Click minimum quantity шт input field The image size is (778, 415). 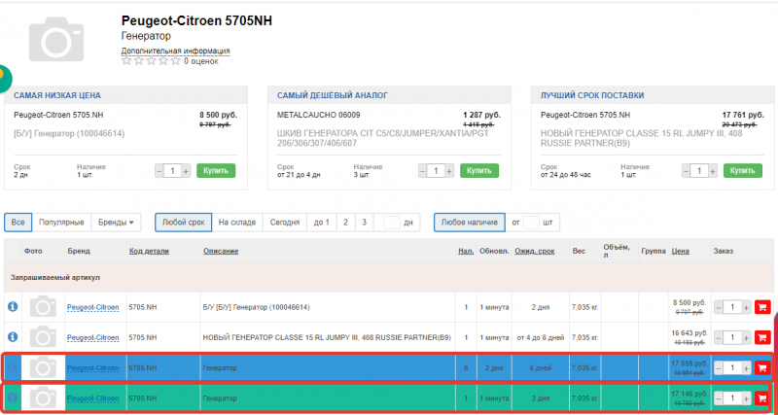click(531, 223)
